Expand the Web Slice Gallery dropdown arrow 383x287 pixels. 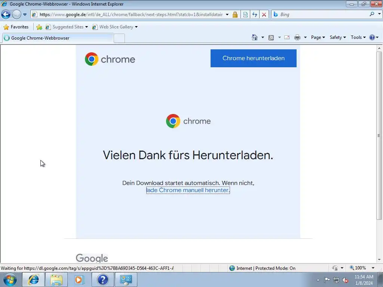click(136, 27)
